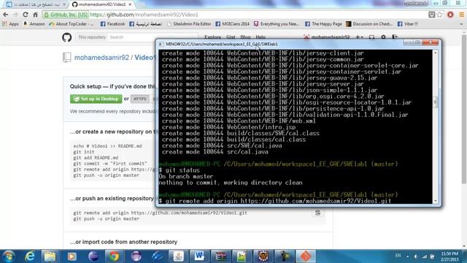
Task: Open the Java application taskbar icon
Action: 178,256
